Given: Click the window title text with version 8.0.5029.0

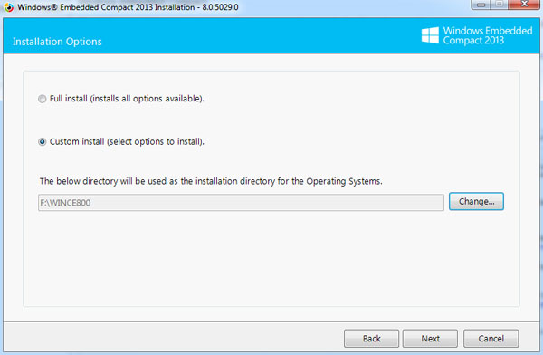Looking at the screenshot, I should [x=128, y=7].
